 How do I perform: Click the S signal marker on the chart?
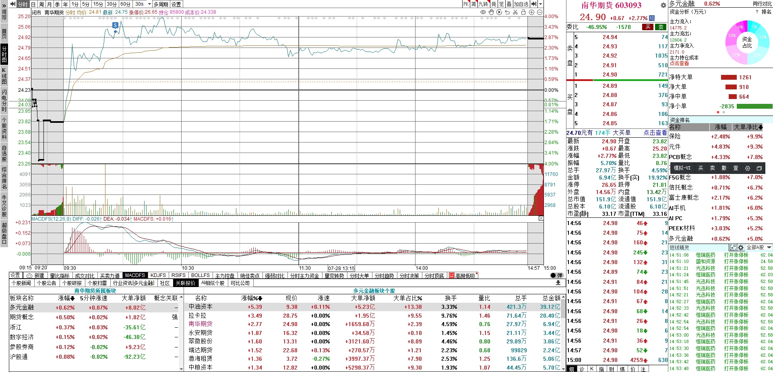pyautogui.click(x=116, y=25)
